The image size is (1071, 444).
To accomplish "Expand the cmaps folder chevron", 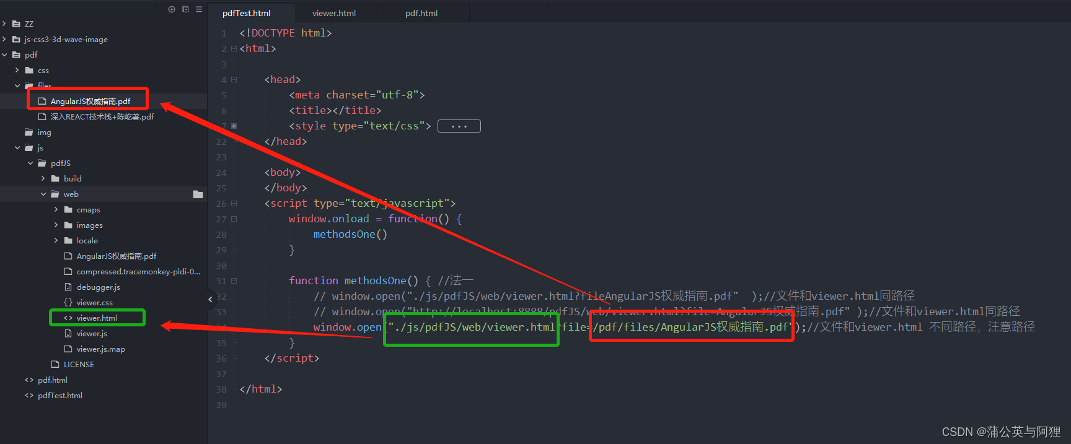I will click(56, 209).
